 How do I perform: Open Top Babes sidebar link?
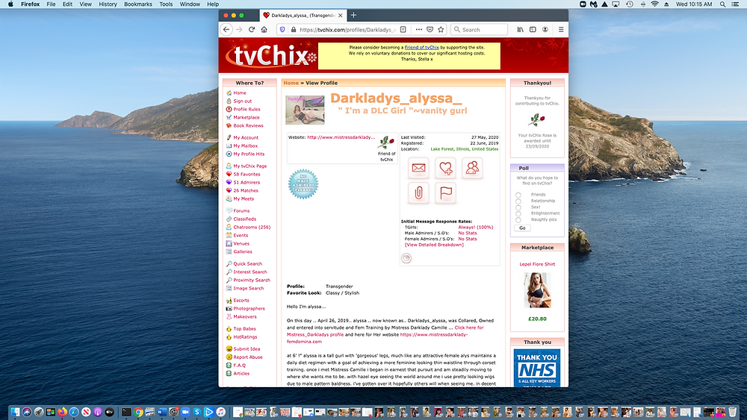(244, 329)
